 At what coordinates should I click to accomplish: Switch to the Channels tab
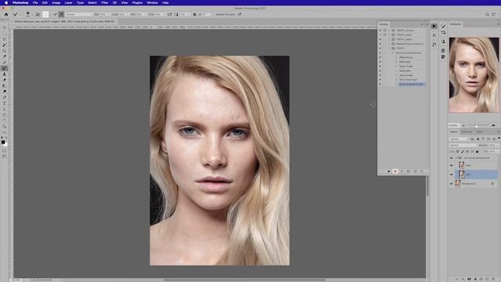pyautogui.click(x=467, y=132)
